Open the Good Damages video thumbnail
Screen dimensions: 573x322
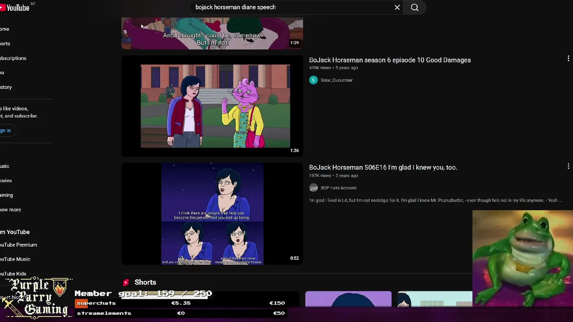pos(212,106)
